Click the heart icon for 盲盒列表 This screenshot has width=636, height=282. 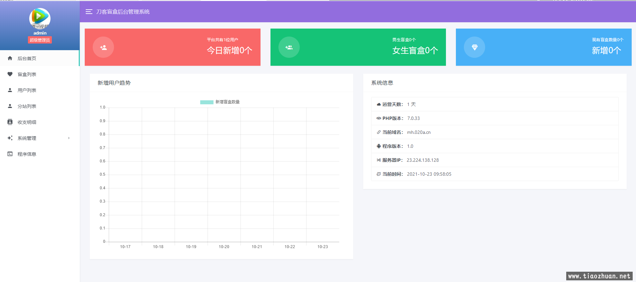coord(10,74)
